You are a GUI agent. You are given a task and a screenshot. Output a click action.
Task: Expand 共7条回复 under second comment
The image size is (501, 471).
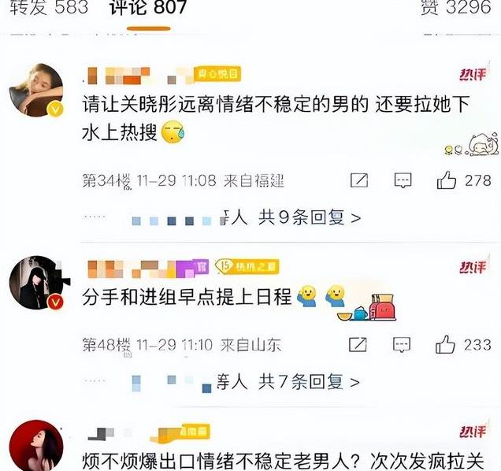click(x=309, y=382)
